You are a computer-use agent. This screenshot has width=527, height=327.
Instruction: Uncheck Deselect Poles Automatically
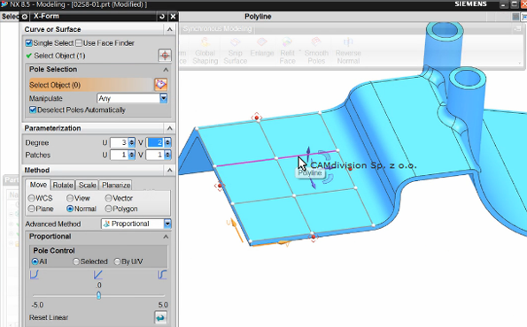coord(33,110)
